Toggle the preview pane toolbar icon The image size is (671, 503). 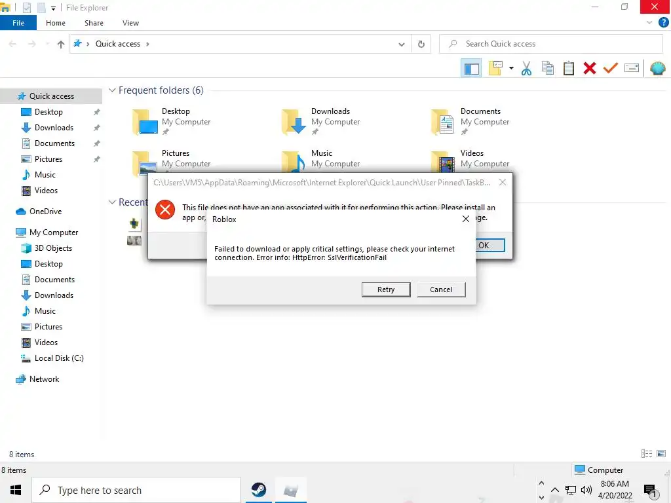(x=471, y=68)
